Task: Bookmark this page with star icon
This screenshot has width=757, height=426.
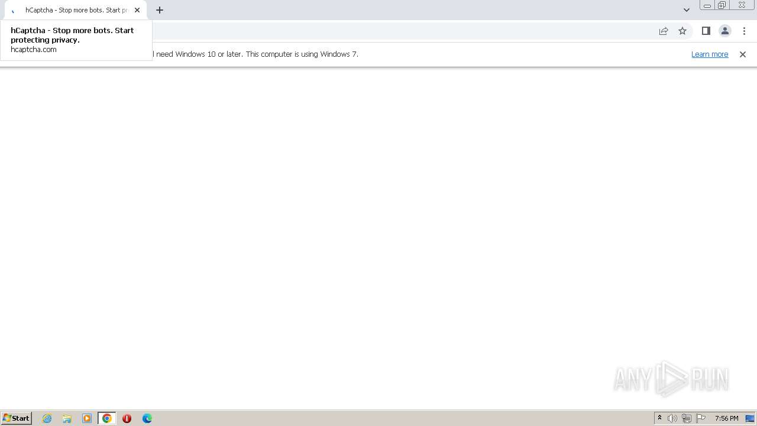Action: coord(682,31)
